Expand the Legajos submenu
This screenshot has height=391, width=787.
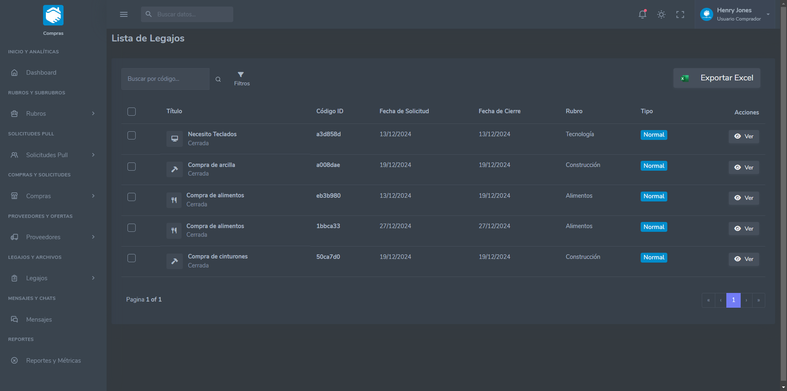pos(93,278)
